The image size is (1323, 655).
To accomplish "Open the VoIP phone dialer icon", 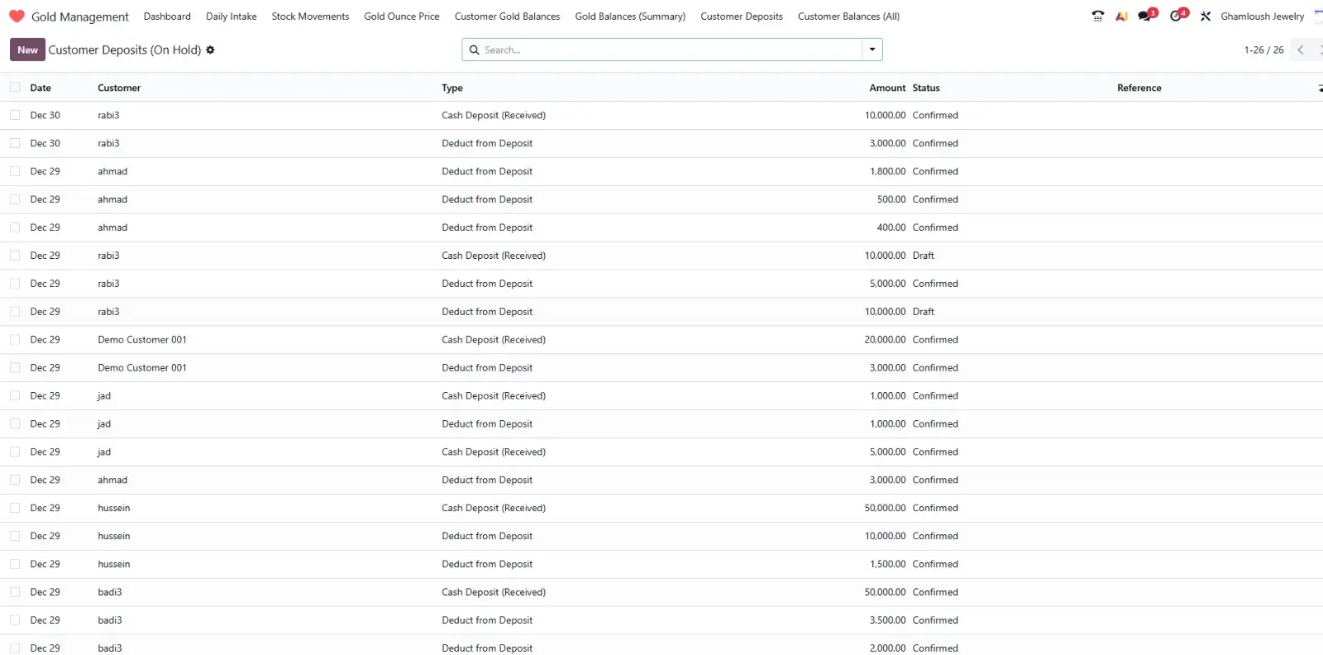I will [1097, 16].
